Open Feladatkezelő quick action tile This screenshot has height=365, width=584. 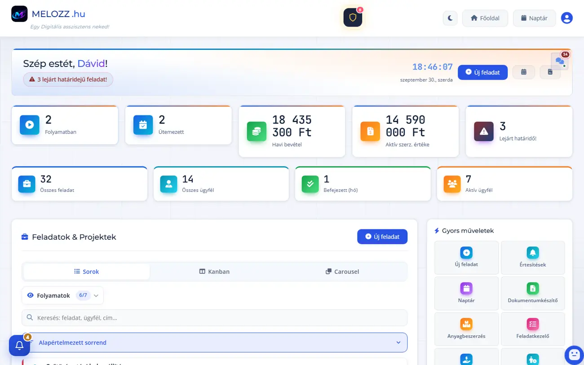coord(533,329)
